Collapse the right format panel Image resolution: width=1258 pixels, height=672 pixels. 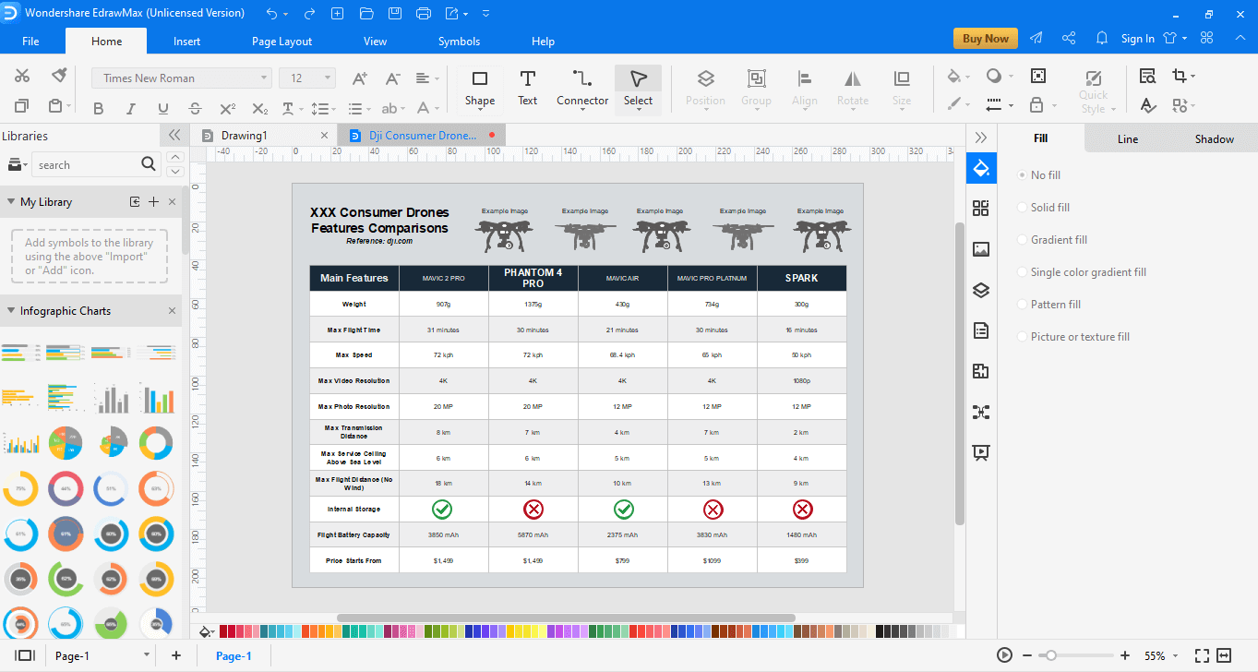tap(981, 138)
